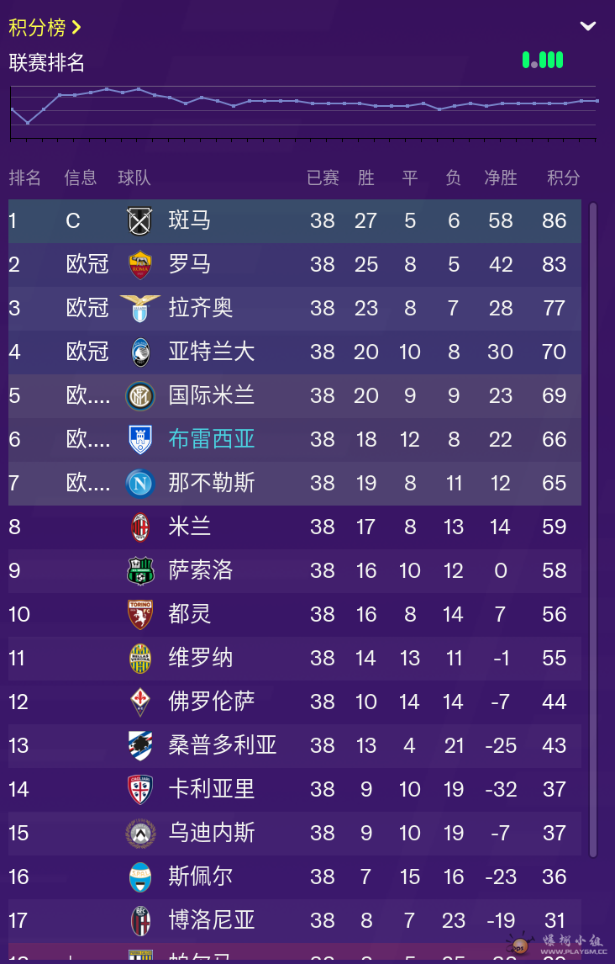Click the Sassuolo (萨索洛) club badge
Screen dimensions: 615x964
[139, 570]
